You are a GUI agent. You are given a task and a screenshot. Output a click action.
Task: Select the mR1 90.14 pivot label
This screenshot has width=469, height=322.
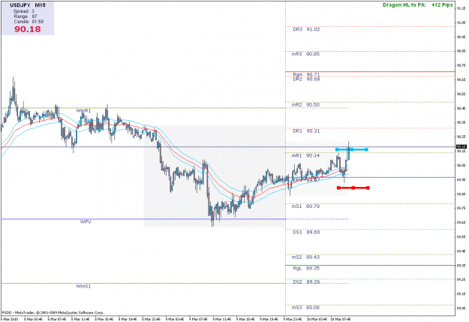click(305, 155)
